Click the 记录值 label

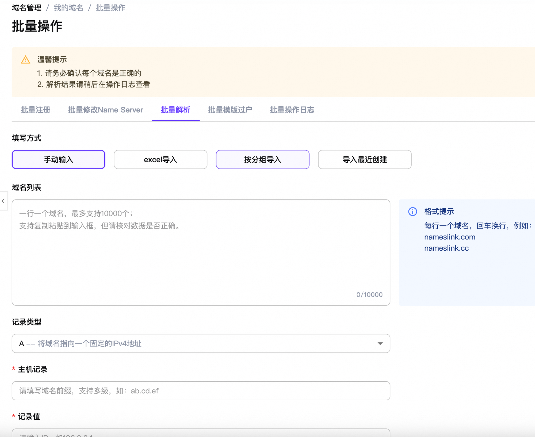[x=29, y=417]
